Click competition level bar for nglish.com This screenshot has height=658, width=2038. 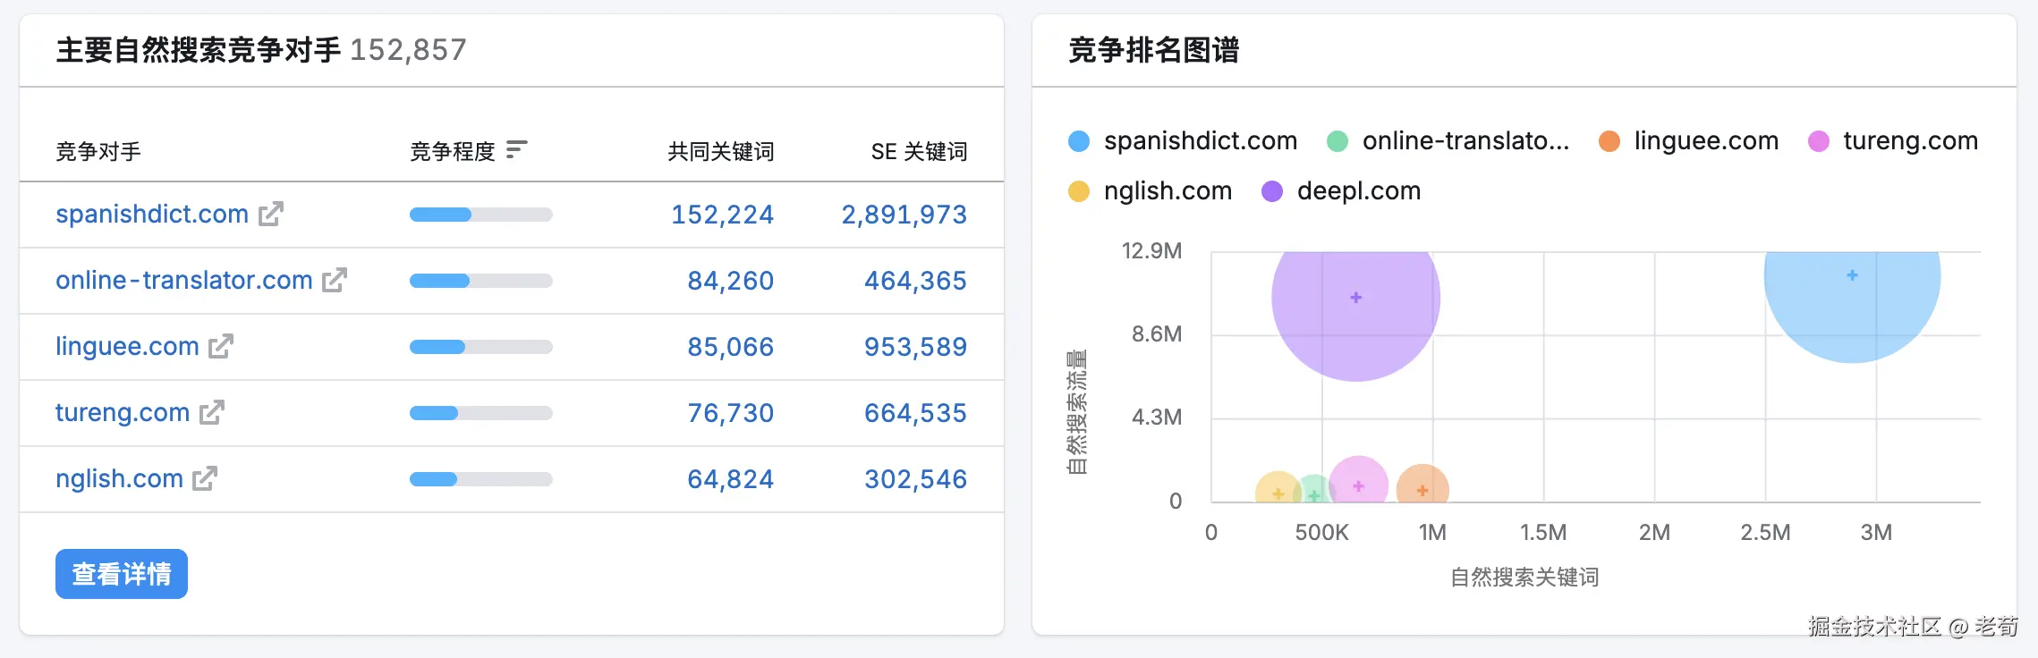(481, 479)
